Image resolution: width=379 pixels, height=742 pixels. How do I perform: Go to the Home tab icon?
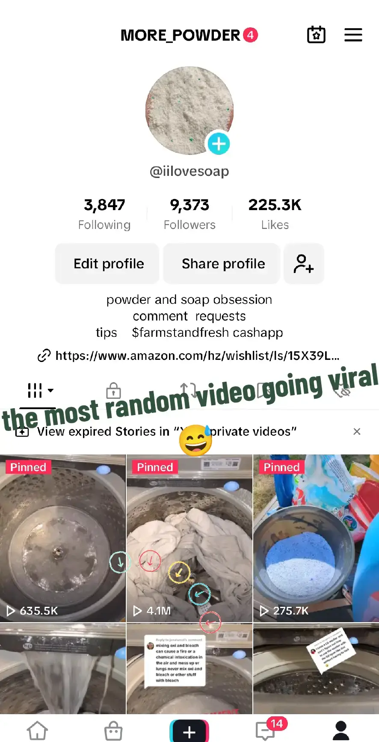click(x=38, y=731)
